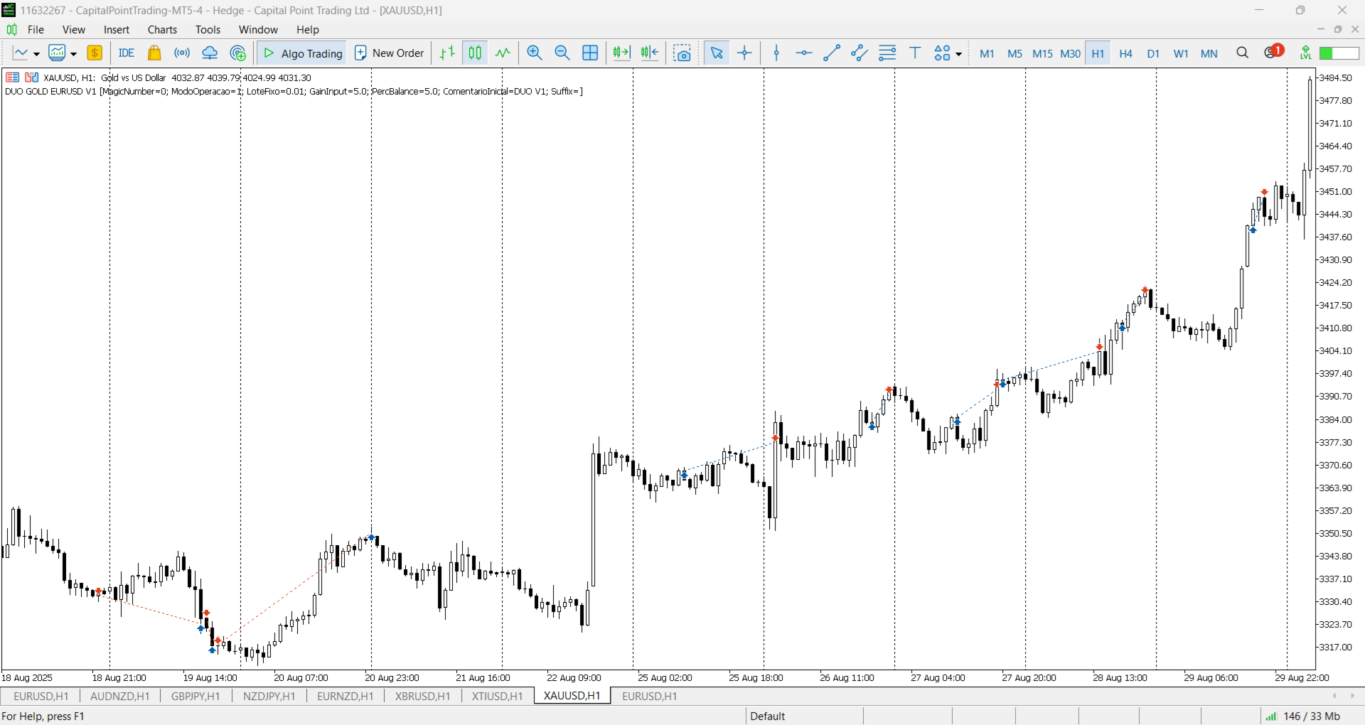This screenshot has width=1365, height=725.
Task: Expand the profiles dropdown arrow
Action: pos(73,54)
